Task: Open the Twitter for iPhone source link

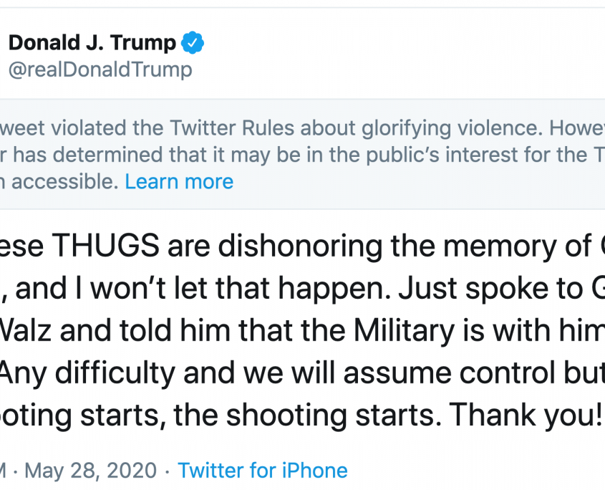Action: coord(263,471)
